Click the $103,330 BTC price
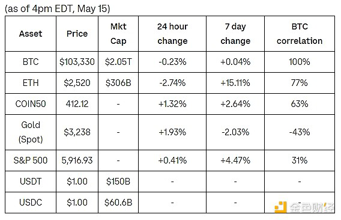 pos(77,62)
